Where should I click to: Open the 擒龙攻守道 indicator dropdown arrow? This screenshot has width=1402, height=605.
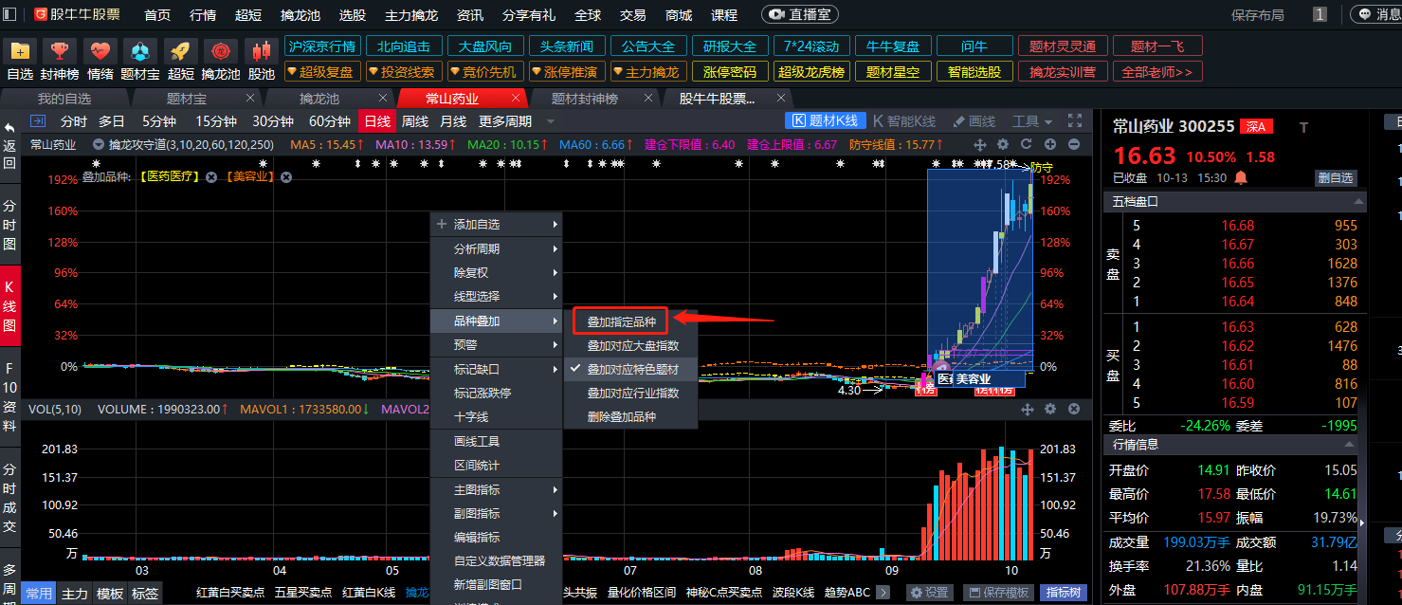99,145
